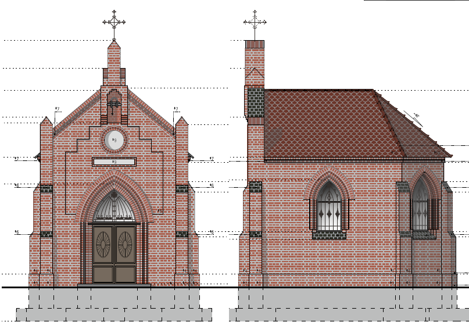Click the top brick cap of the side tower
The height and width of the screenshot is (322, 469).
click(255, 44)
